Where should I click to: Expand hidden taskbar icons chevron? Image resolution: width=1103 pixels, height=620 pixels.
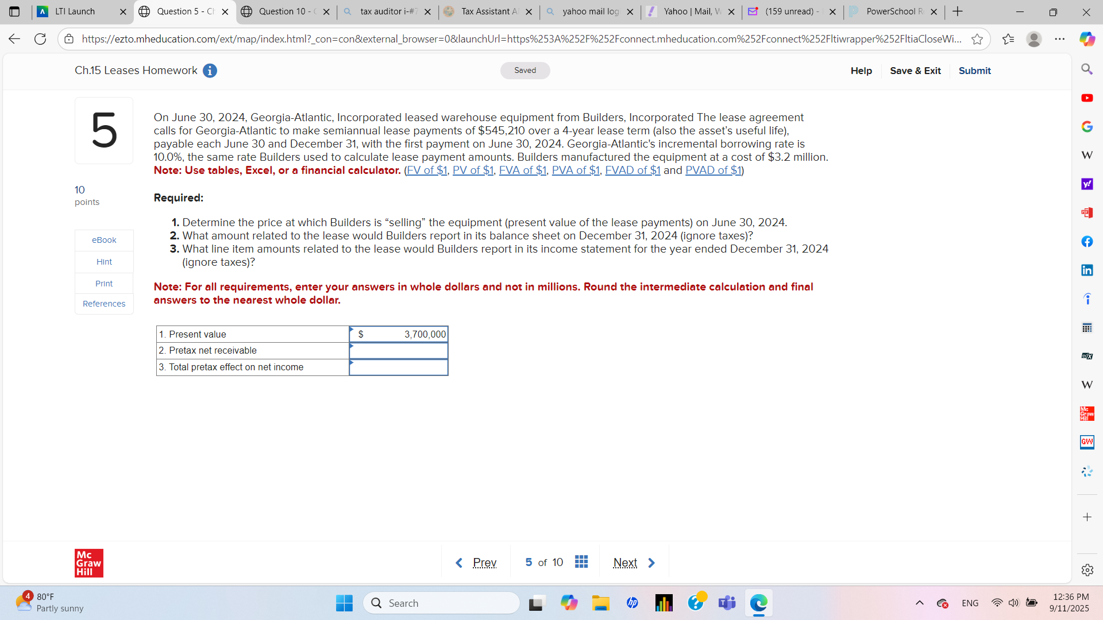pos(920,603)
